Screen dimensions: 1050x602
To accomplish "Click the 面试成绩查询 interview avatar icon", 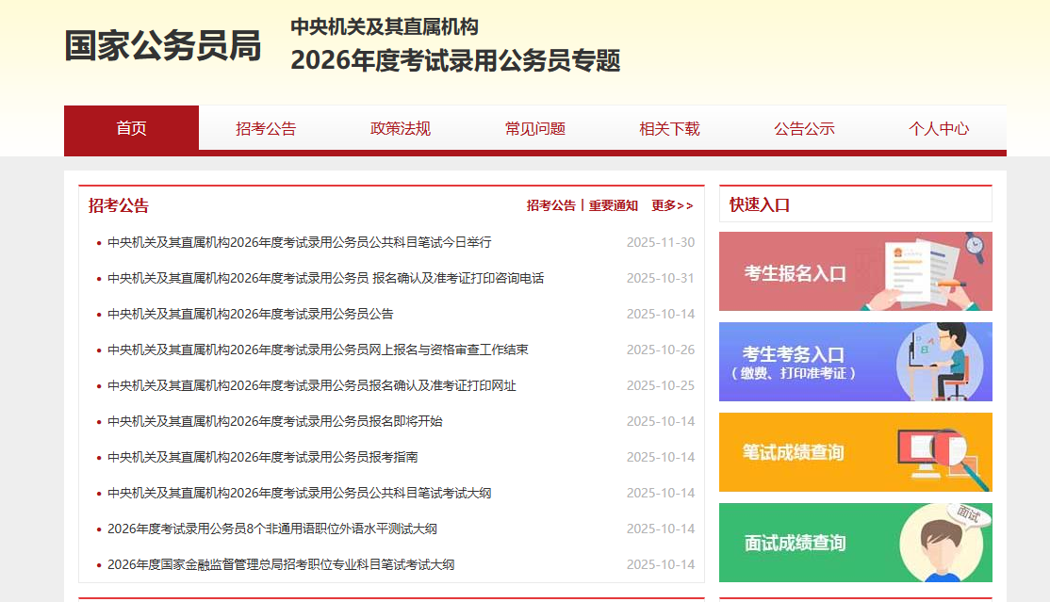I will [943, 543].
